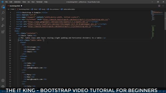The image size is (166, 93).
Task: Click the mary@example.com cell text
Action: tap(35, 79)
